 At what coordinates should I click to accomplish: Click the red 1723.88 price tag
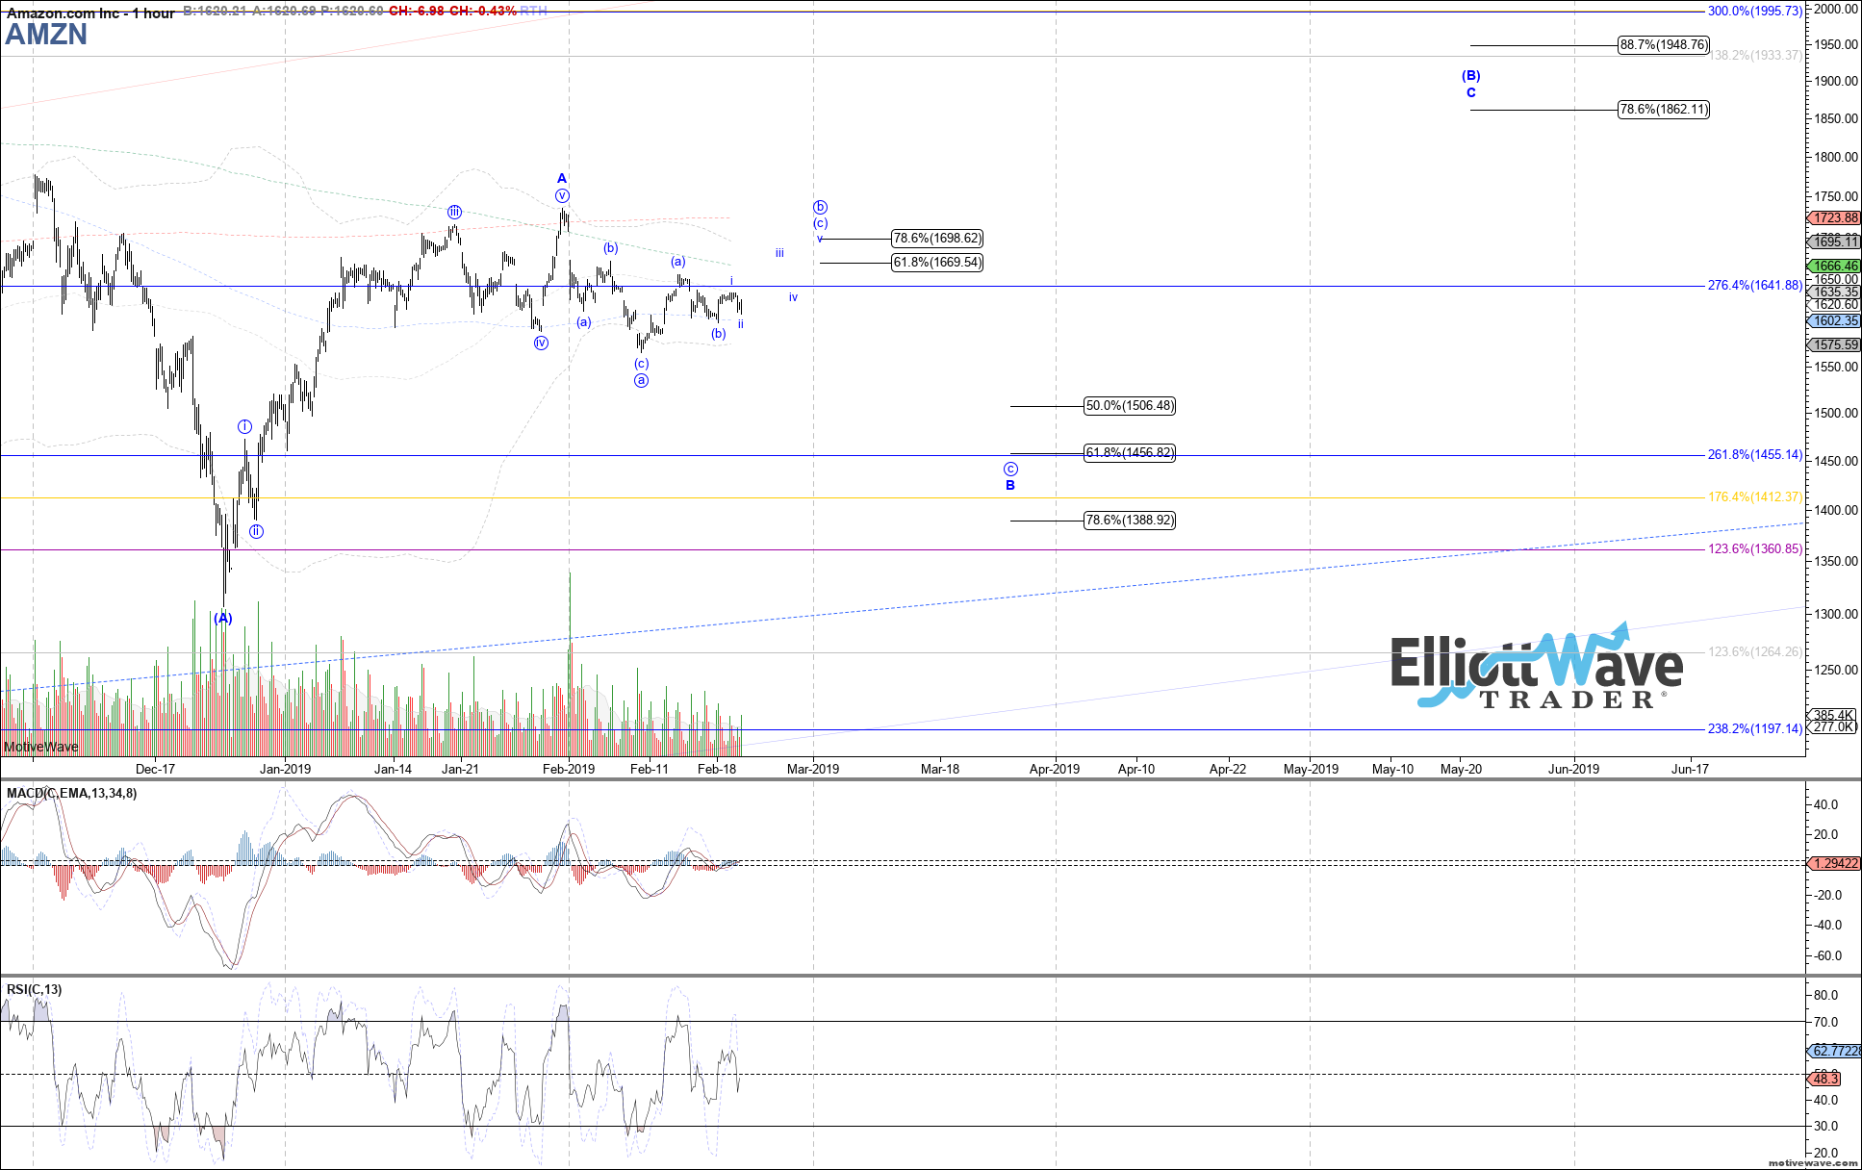click(1835, 218)
